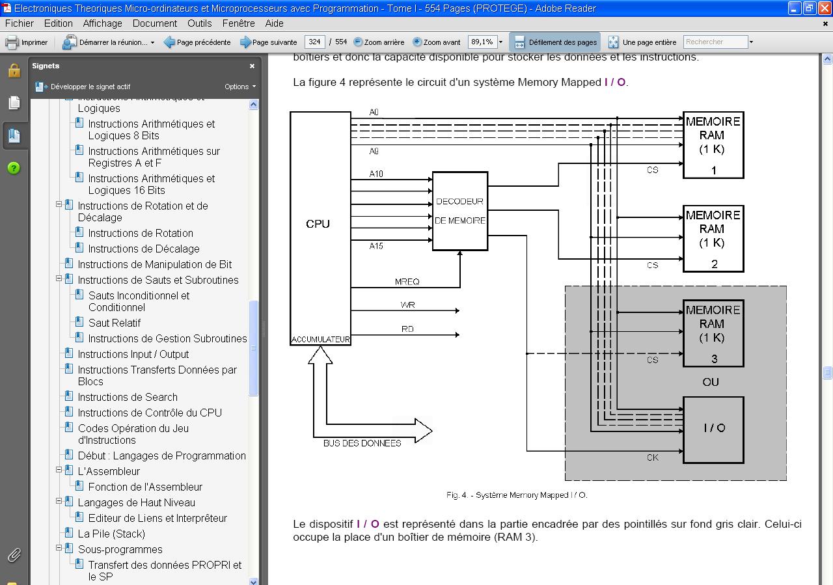
Task: Click the Rechercher search box
Action: click(715, 42)
